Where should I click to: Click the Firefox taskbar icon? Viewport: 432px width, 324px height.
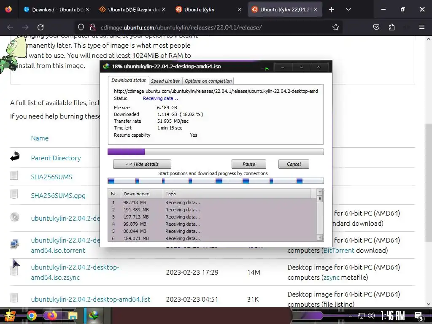[x=52, y=316]
